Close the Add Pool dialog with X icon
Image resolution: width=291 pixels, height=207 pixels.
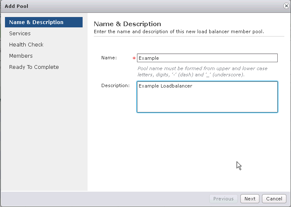286,6
